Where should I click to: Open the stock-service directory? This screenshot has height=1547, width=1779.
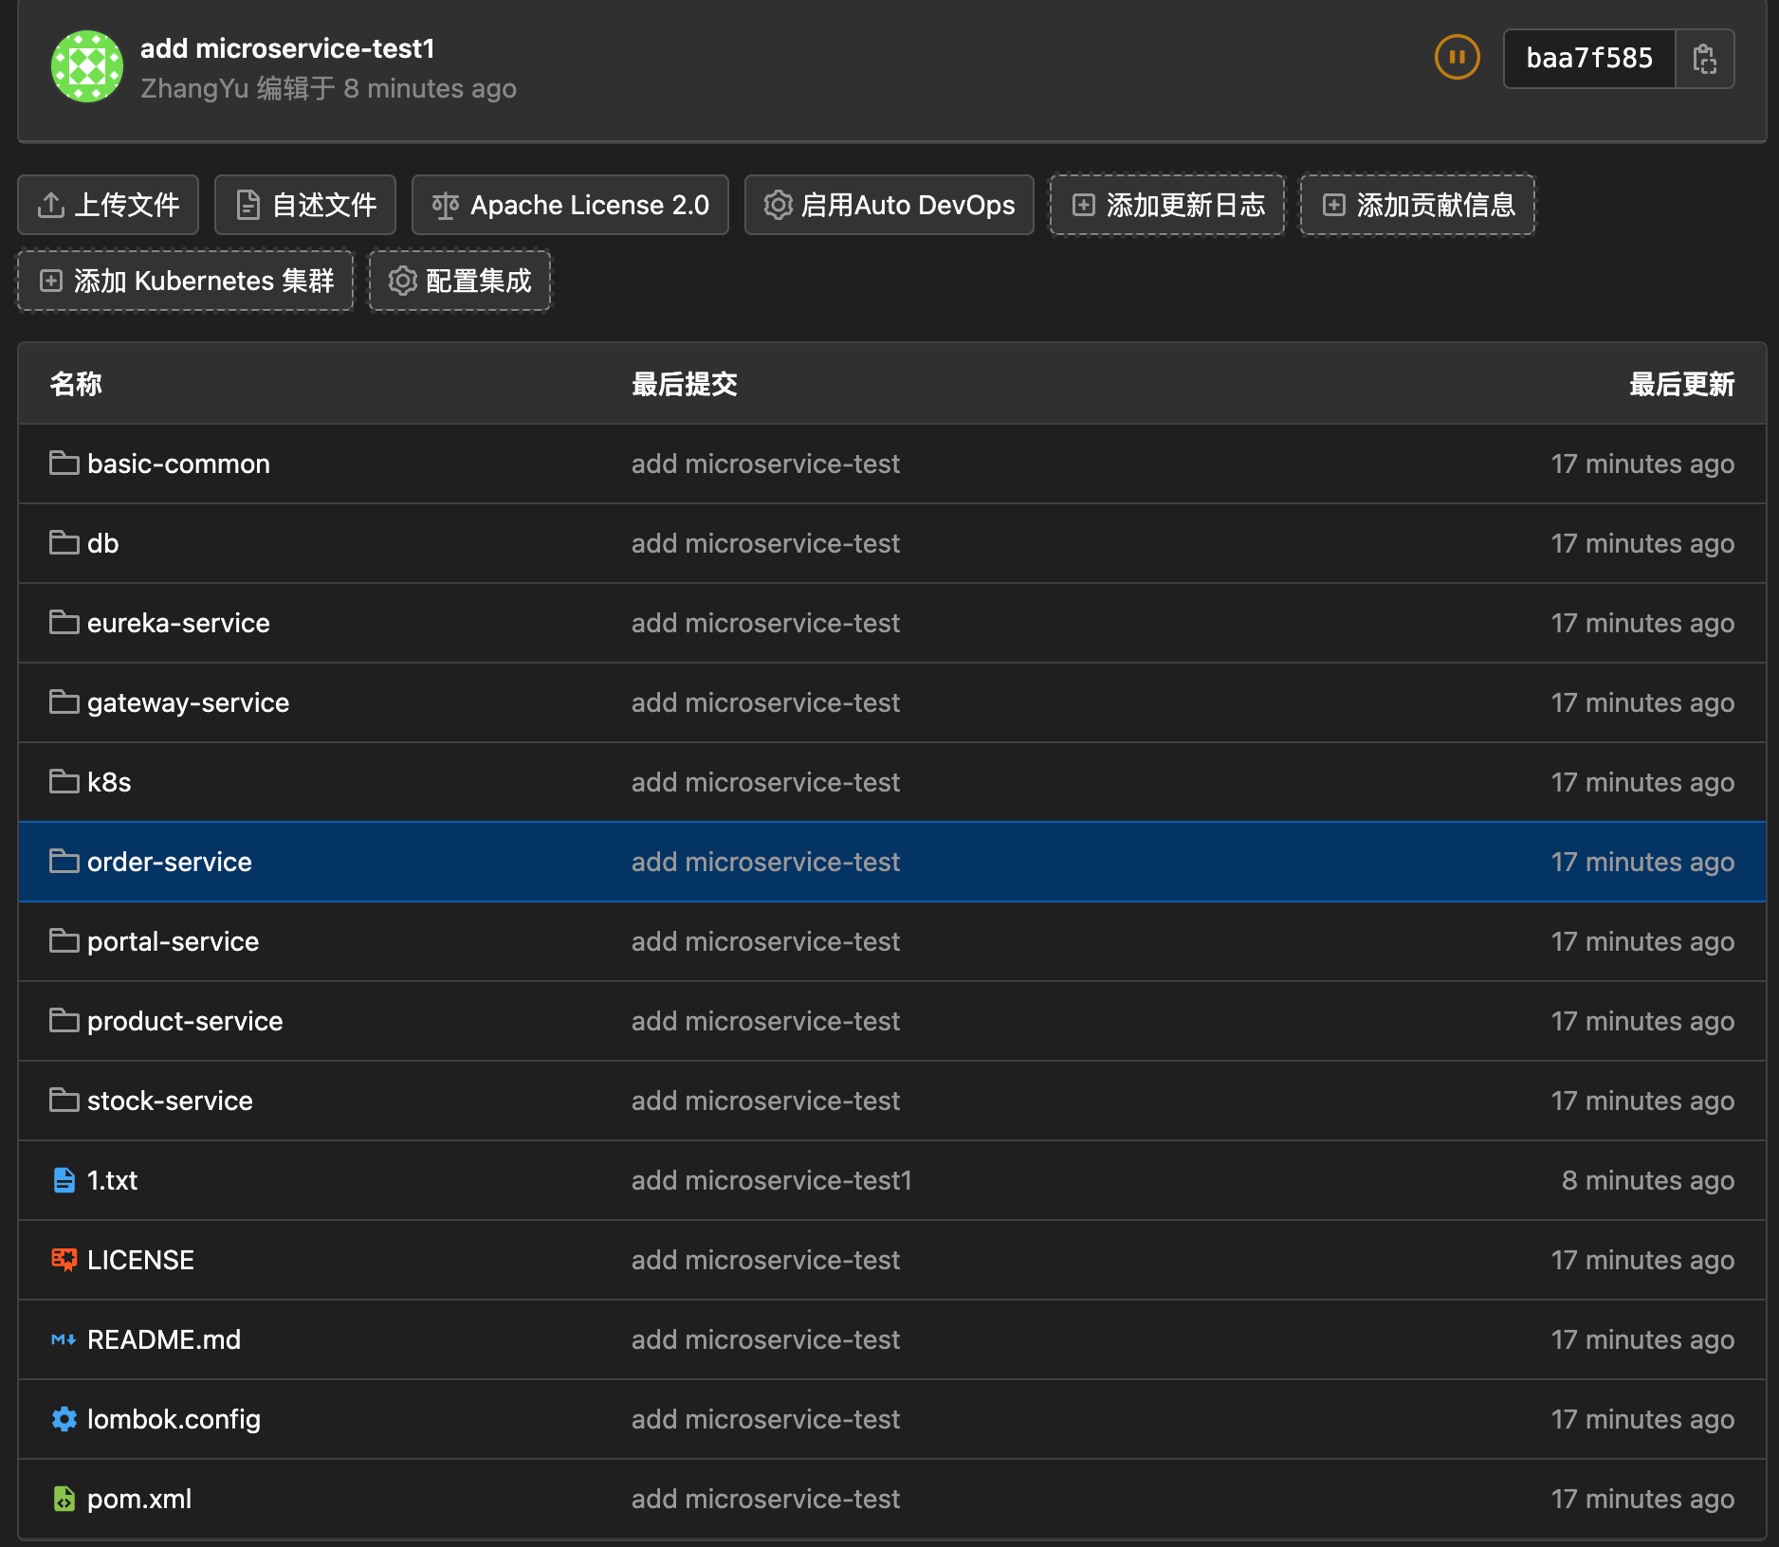pos(170,1101)
